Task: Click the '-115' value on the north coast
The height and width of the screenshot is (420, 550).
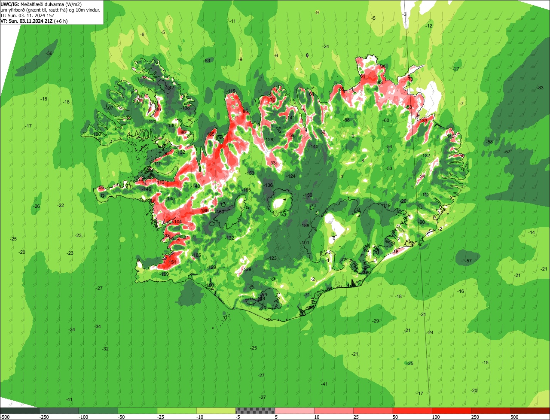Action: [x=231, y=91]
